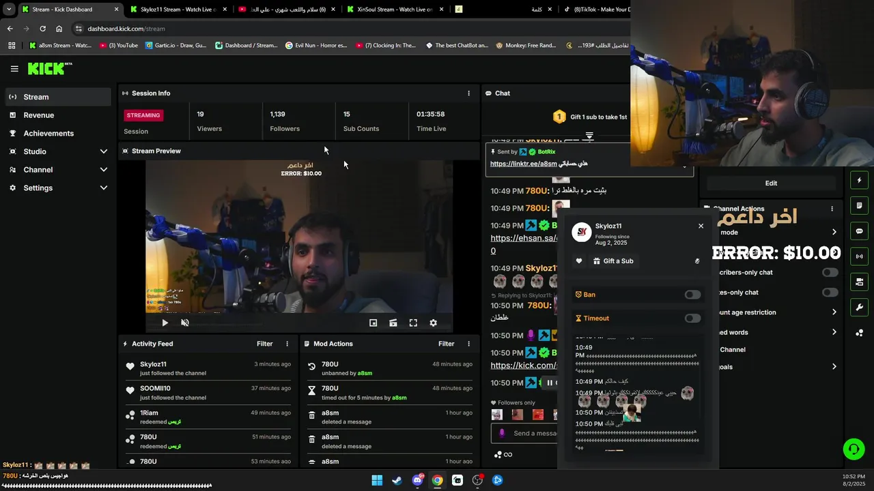The width and height of the screenshot is (874, 491).
Task: Enter fullscreen on stream preview
Action: coord(413,323)
